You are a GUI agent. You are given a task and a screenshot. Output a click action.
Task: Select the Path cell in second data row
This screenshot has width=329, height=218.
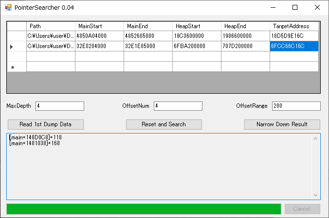[x=51, y=46]
